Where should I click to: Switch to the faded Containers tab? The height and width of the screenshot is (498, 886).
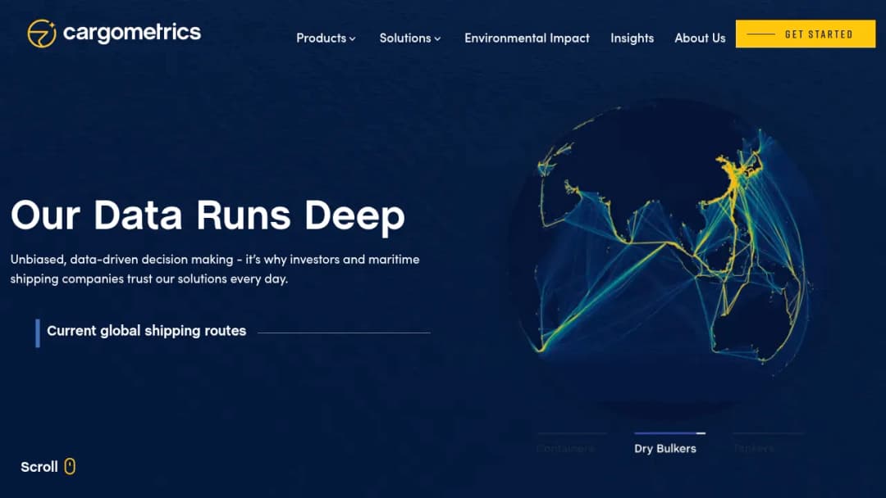565,448
